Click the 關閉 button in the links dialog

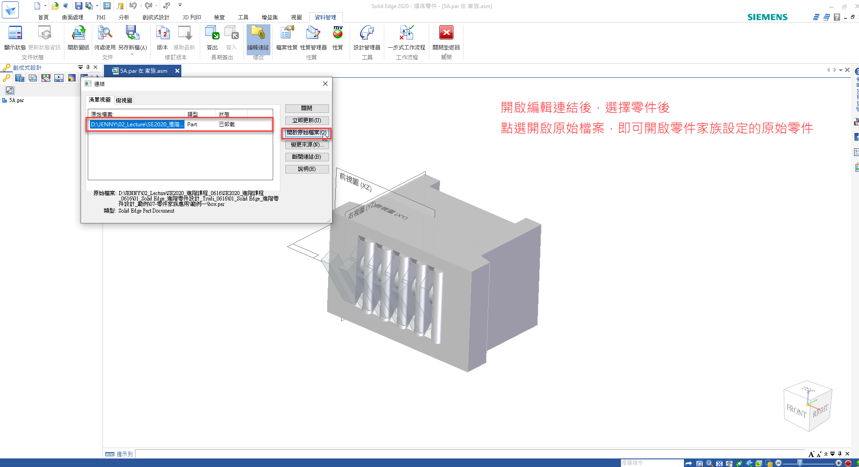[307, 108]
